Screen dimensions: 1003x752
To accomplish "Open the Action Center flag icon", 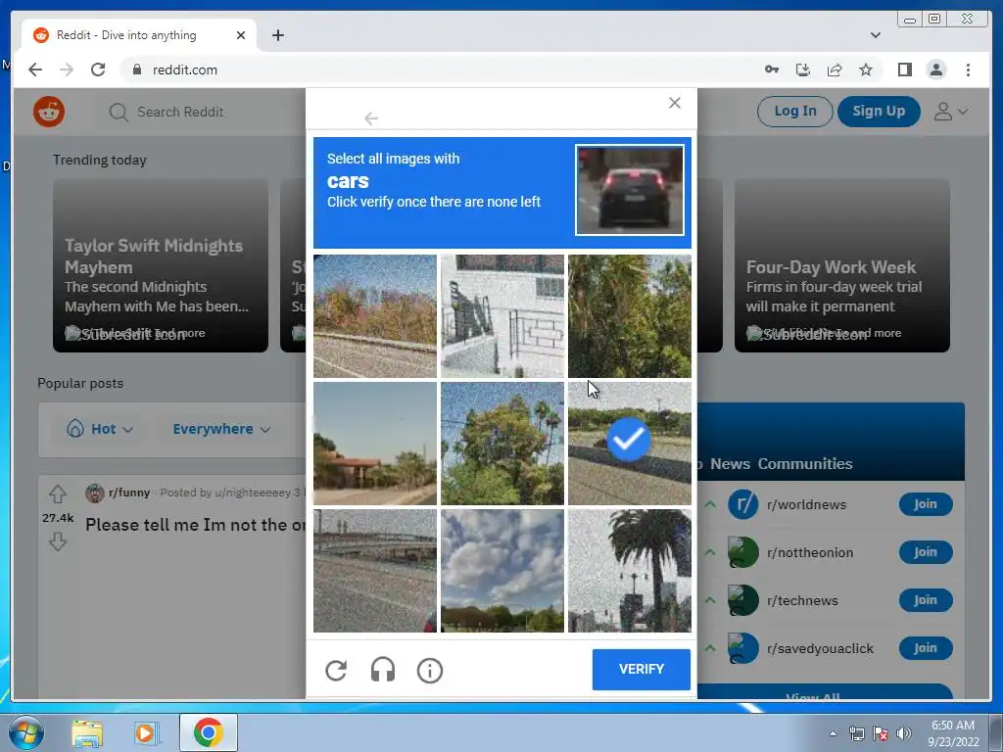I will point(881,733).
